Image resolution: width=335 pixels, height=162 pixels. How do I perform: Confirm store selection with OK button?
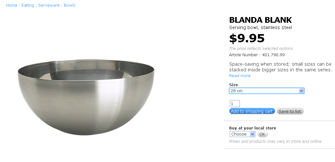(262, 134)
